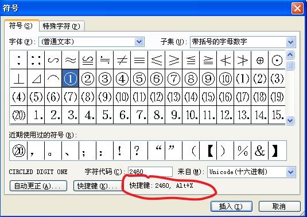Select the circled digit one symbol
The image size is (307, 217).
click(70, 78)
